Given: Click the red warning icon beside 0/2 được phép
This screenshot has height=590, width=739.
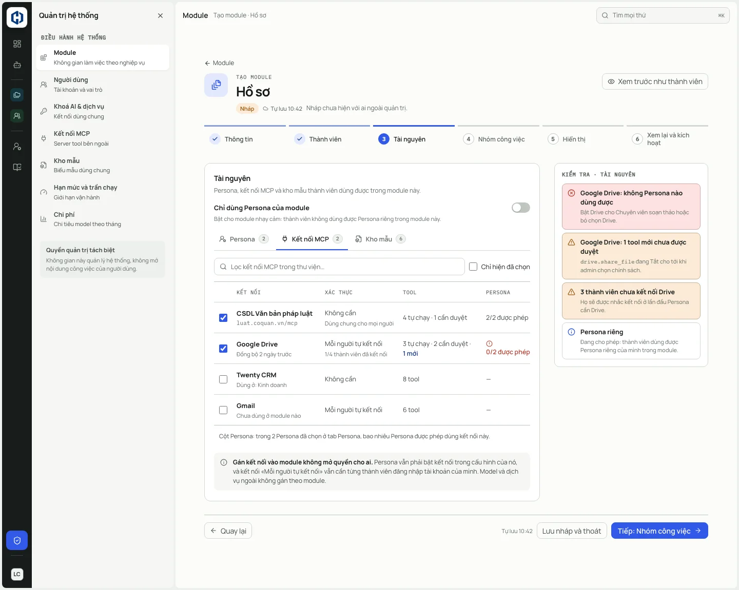Looking at the screenshot, I should [x=489, y=344].
